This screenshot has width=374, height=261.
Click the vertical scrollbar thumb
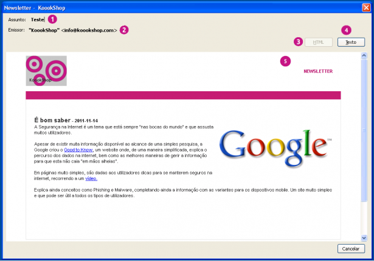pyautogui.click(x=364, y=130)
